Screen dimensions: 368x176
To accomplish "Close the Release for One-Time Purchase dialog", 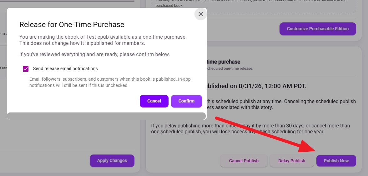I will [200, 14].
